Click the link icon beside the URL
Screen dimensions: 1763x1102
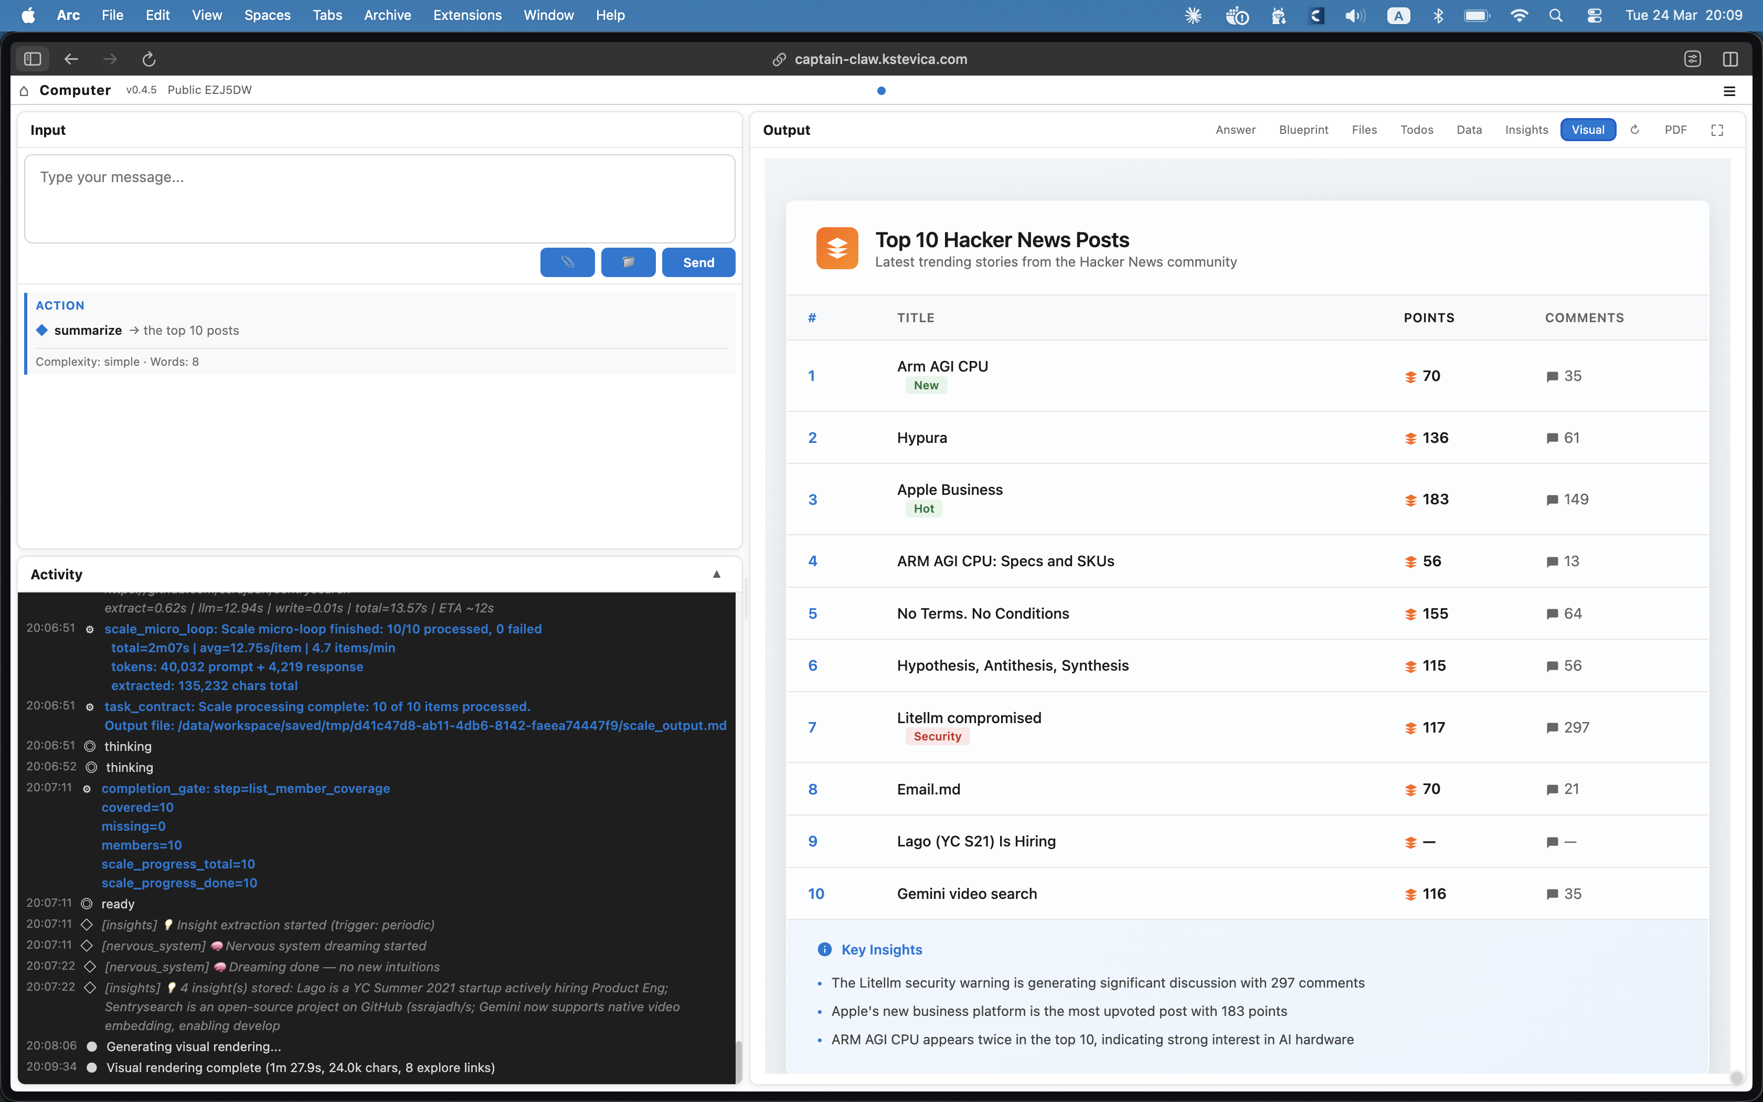click(779, 60)
